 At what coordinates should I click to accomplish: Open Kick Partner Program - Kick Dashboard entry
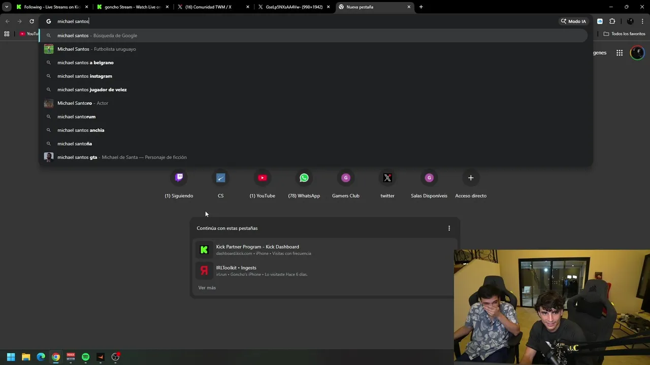[x=324, y=250]
